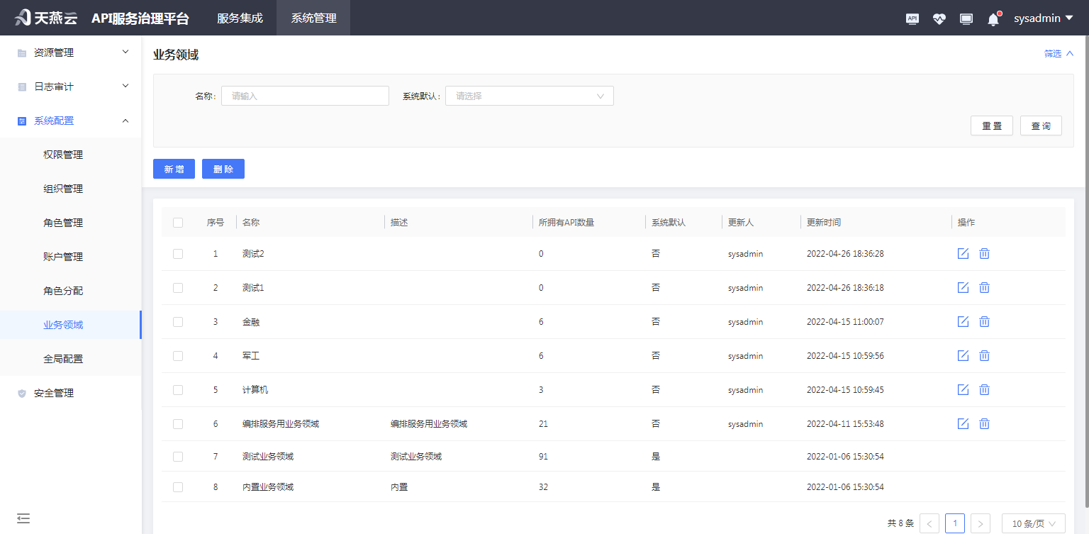Edit the 测试2 business domain entry
This screenshot has height=534, width=1089.
(963, 253)
